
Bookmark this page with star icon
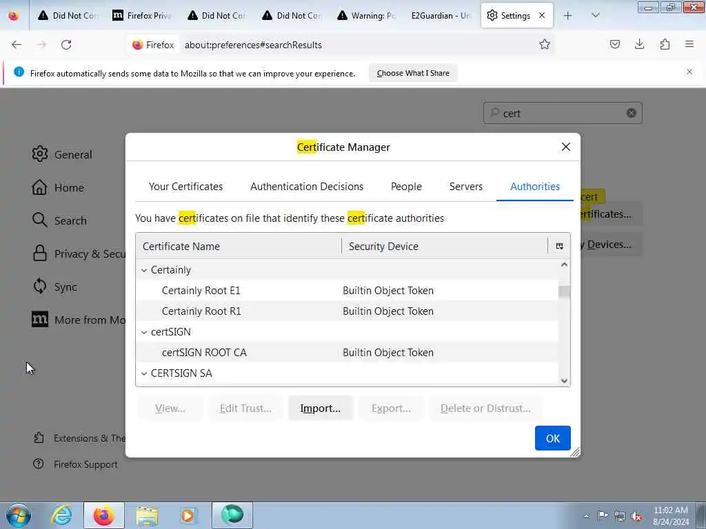[545, 44]
